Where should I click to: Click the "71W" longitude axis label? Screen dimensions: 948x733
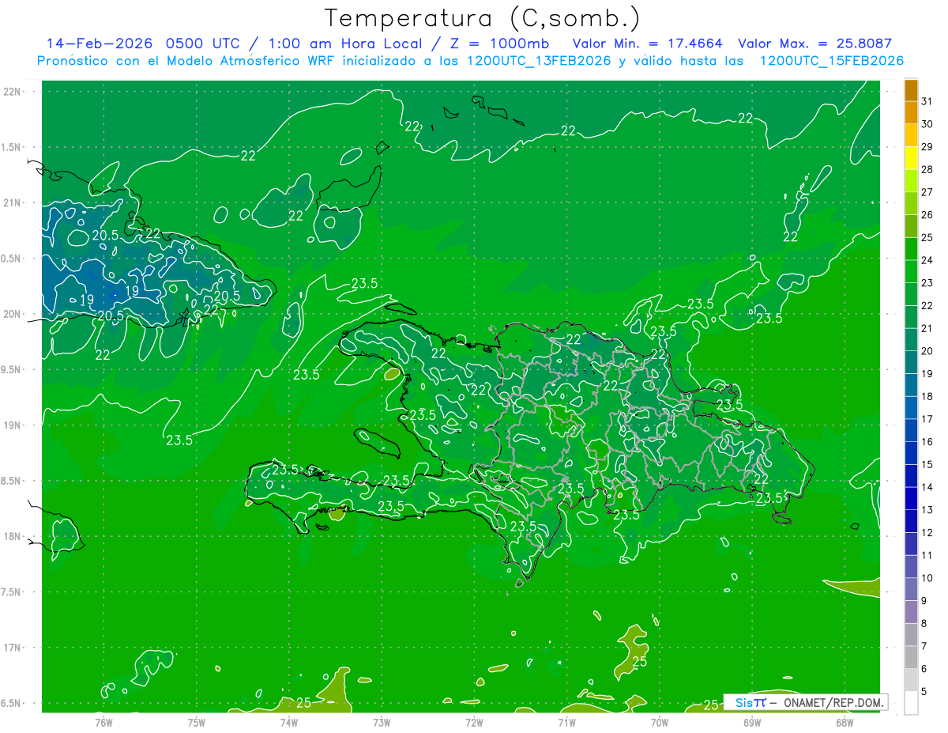[x=566, y=722]
